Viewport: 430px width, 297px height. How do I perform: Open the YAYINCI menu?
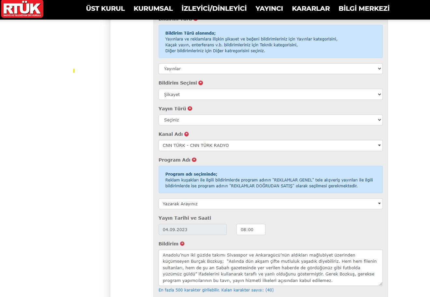[x=269, y=8]
